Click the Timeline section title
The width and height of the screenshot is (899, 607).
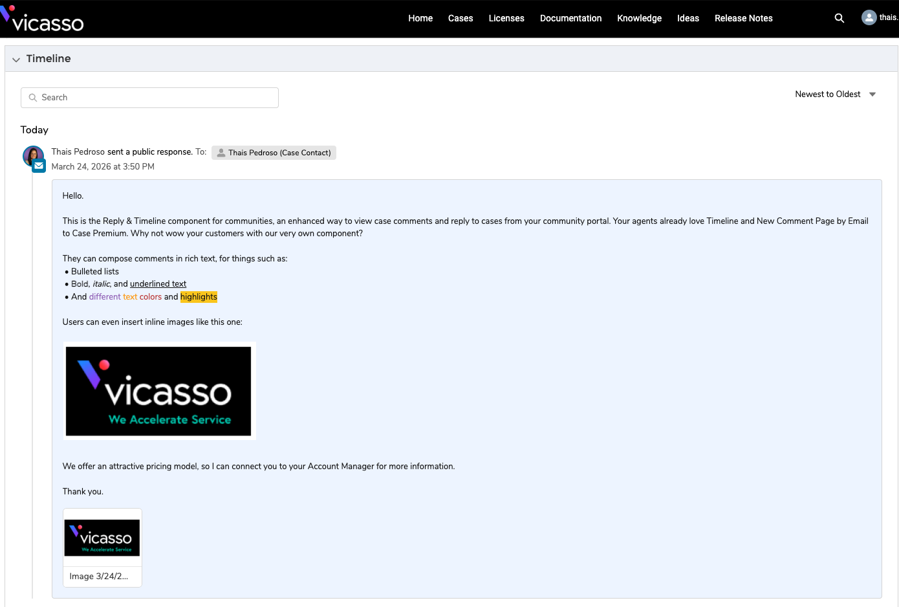[x=49, y=59]
